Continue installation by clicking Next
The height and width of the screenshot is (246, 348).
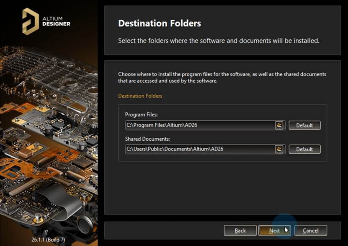click(x=275, y=231)
